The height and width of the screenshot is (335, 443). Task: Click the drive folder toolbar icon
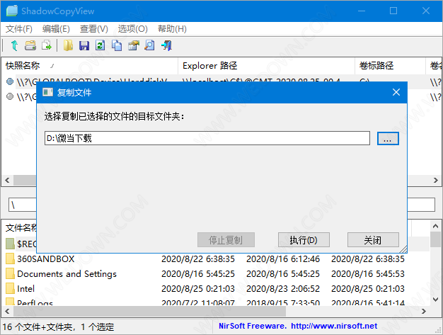click(30, 45)
